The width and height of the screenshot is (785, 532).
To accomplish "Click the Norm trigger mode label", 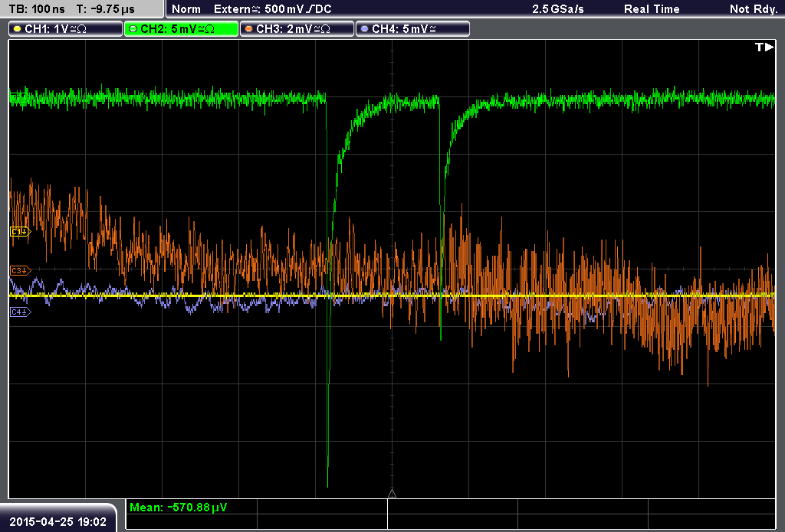I will coord(186,9).
